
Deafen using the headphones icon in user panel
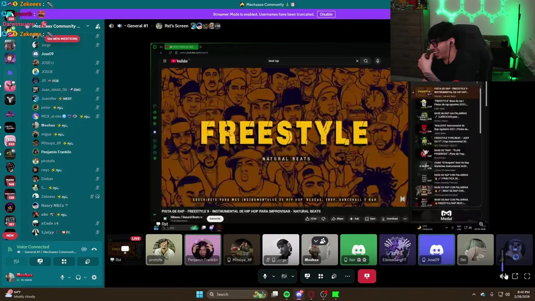click(78, 277)
